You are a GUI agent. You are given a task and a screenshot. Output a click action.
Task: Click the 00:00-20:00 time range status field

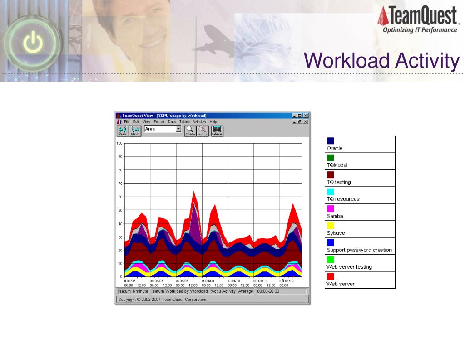(282, 291)
